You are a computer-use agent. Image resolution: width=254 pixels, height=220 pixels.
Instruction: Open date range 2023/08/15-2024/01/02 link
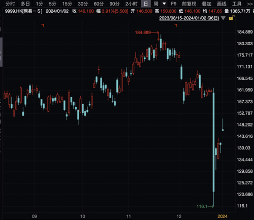click(x=189, y=18)
